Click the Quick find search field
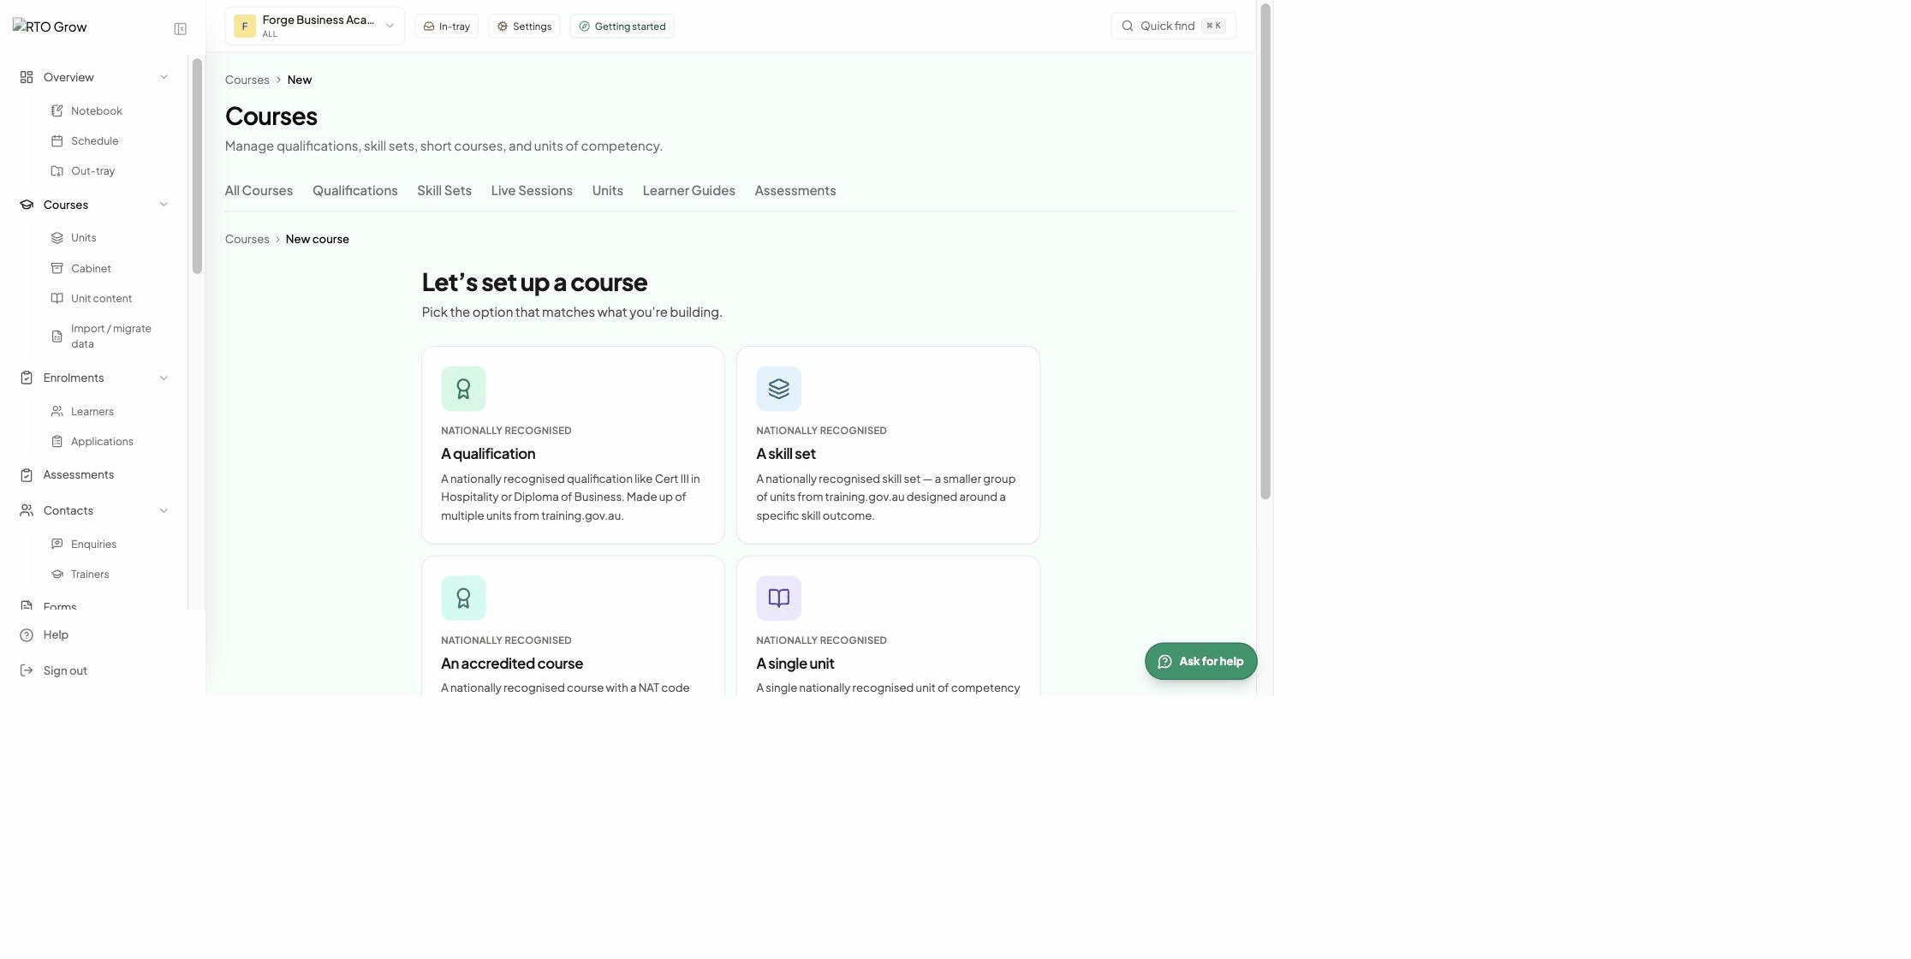Image resolution: width=1911 pixels, height=959 pixels. (1173, 27)
